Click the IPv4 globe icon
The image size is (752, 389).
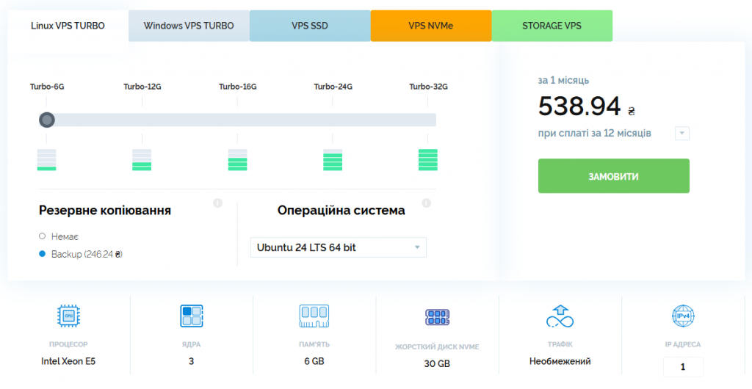[683, 316]
